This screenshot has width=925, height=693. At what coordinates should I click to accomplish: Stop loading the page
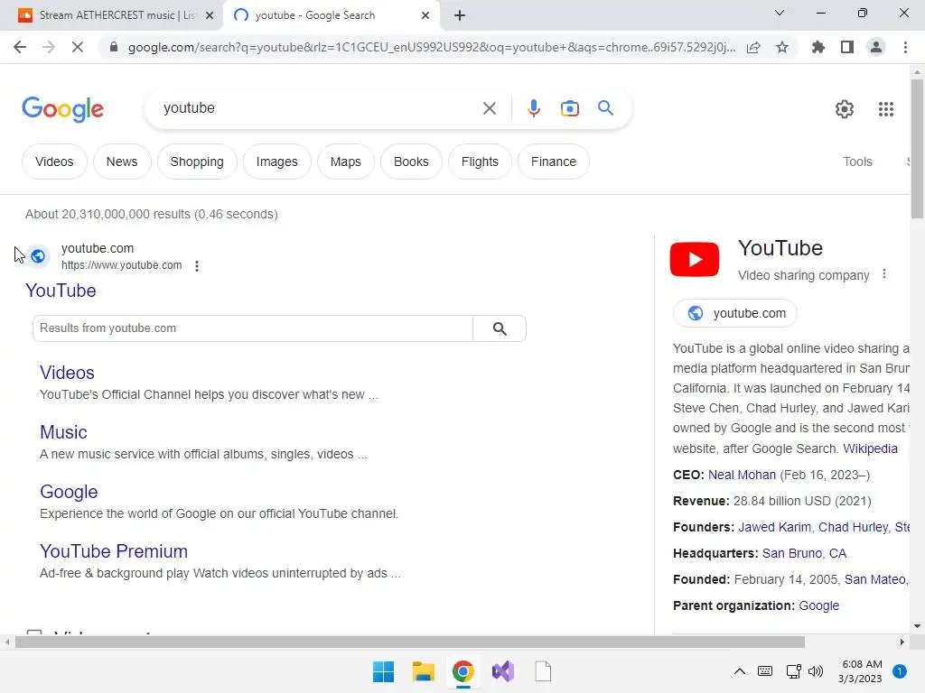coord(78,47)
